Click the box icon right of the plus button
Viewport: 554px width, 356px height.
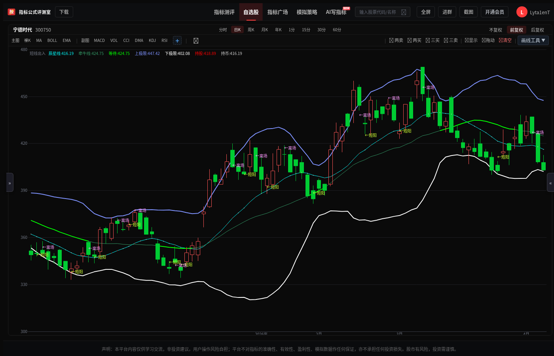click(196, 41)
